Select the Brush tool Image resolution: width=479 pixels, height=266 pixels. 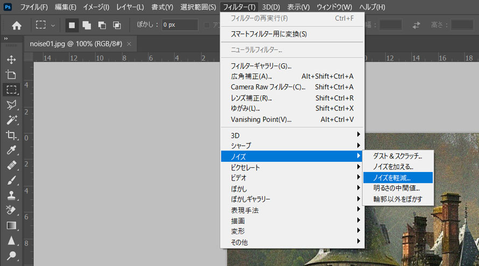pos(11,180)
